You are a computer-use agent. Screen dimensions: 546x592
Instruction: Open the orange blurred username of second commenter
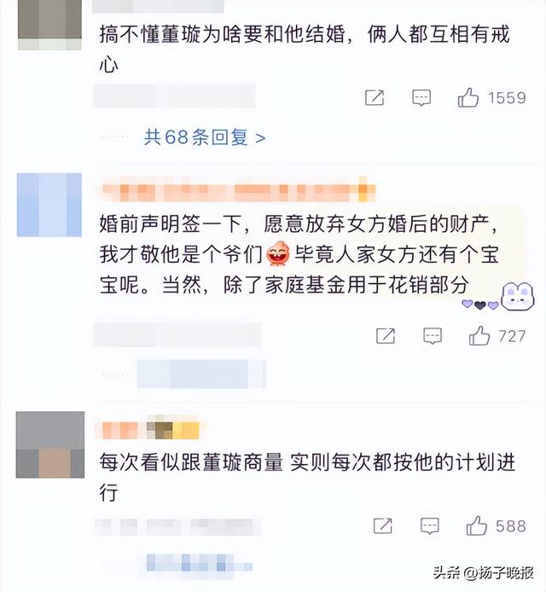click(x=239, y=189)
